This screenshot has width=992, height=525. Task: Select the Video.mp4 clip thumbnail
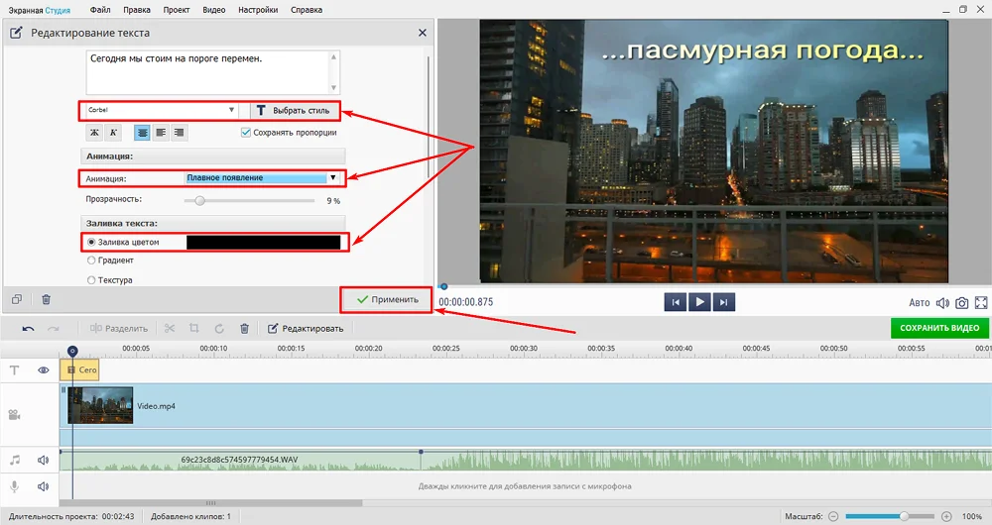[100, 405]
